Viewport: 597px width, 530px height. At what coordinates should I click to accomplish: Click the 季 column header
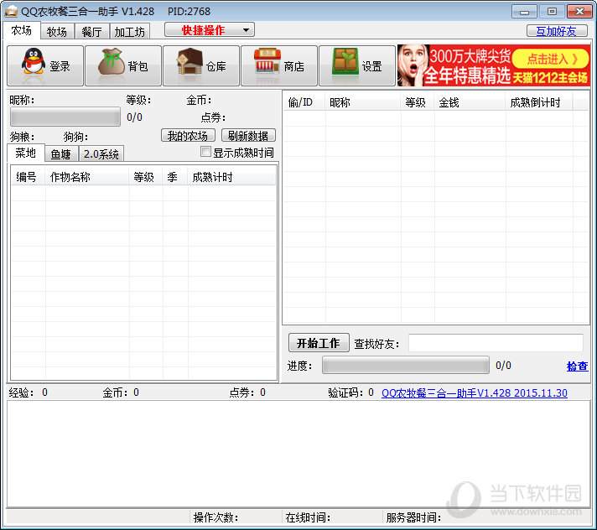175,177
